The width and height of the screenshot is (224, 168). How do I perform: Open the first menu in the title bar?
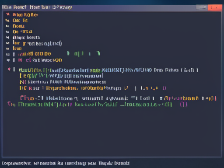[7, 7]
